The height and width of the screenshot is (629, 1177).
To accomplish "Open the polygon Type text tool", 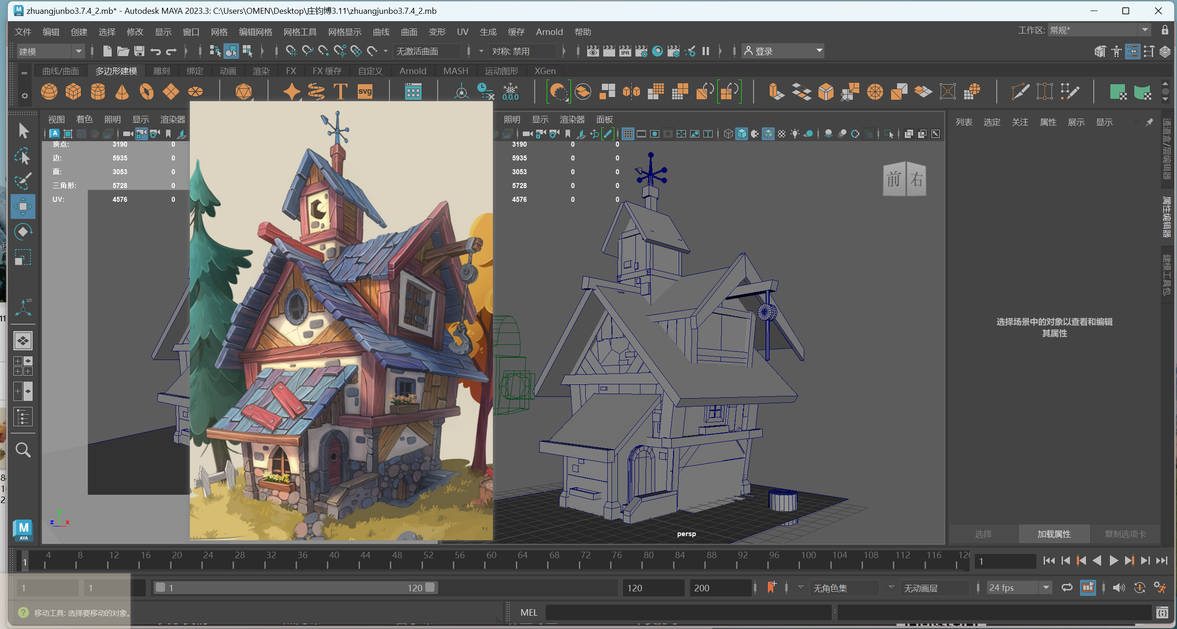I will [341, 91].
